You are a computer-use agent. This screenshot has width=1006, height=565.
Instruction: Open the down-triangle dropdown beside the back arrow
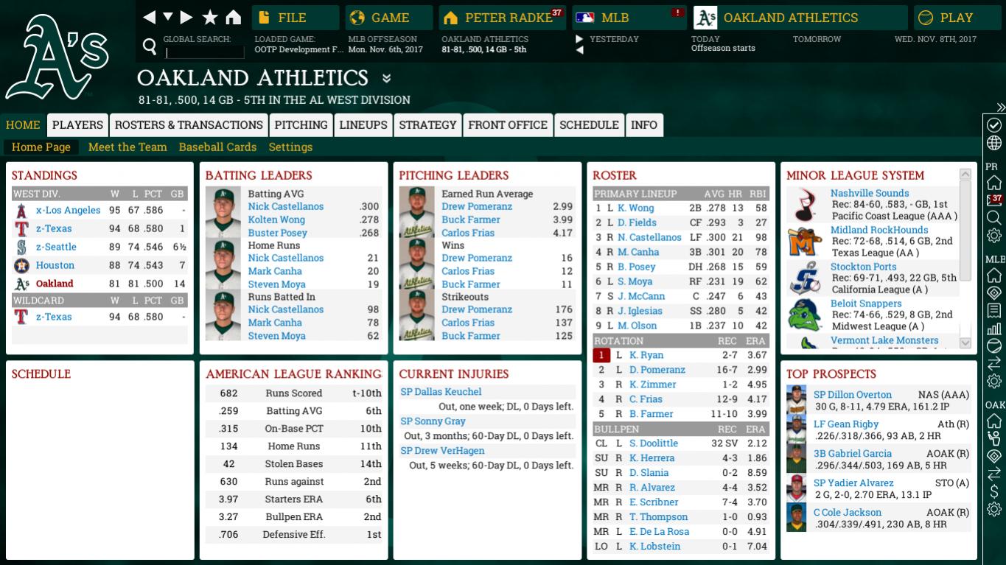pos(168,15)
